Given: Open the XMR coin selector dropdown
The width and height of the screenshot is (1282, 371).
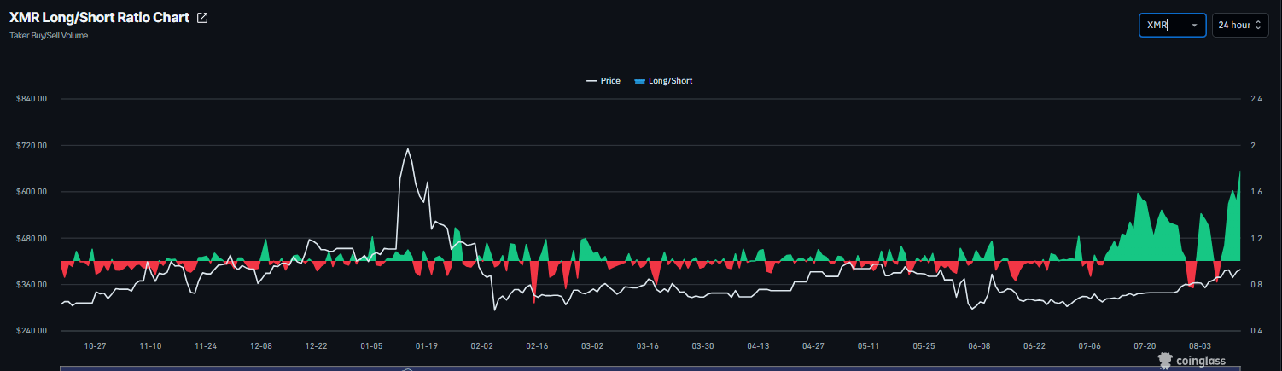Looking at the screenshot, I should click(x=1172, y=26).
